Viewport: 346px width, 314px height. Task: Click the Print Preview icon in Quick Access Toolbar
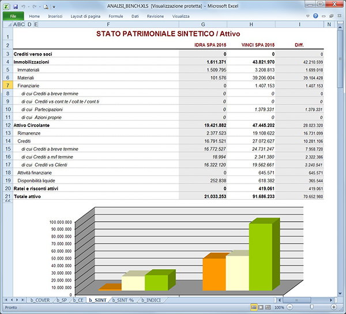pyautogui.click(x=46, y=7)
